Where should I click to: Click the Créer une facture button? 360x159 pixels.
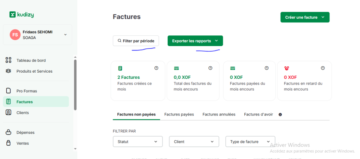pyautogui.click(x=304, y=17)
